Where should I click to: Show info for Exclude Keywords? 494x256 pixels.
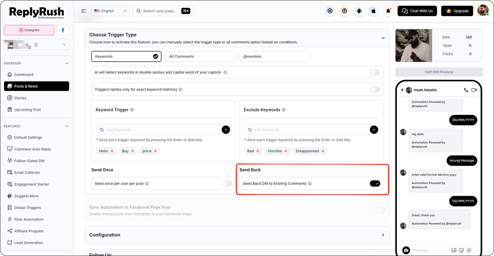[284, 110]
